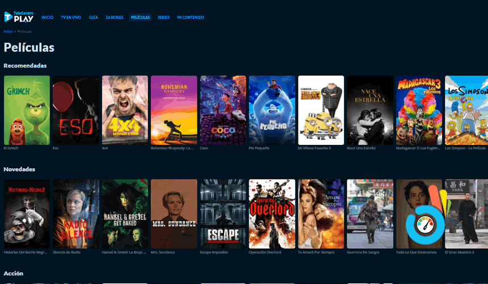Open the Hansel & Gretel poster
The height and width of the screenshot is (284, 488).
pos(125,214)
